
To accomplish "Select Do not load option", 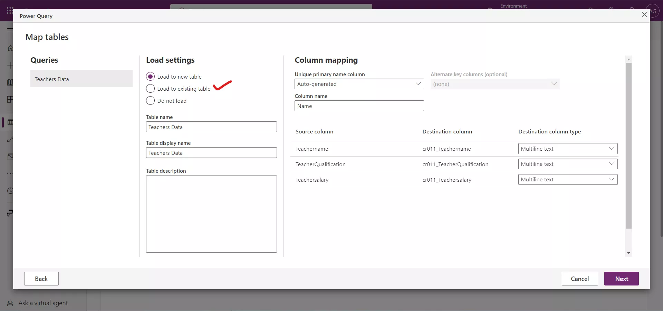I will tap(151, 101).
